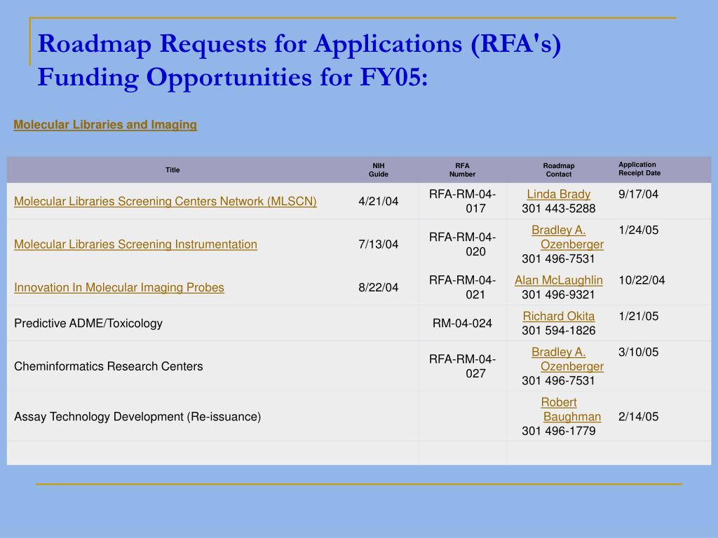Select the Cheminformatics Research Centers title
Viewport: 718px width, 538px height.
point(109,366)
